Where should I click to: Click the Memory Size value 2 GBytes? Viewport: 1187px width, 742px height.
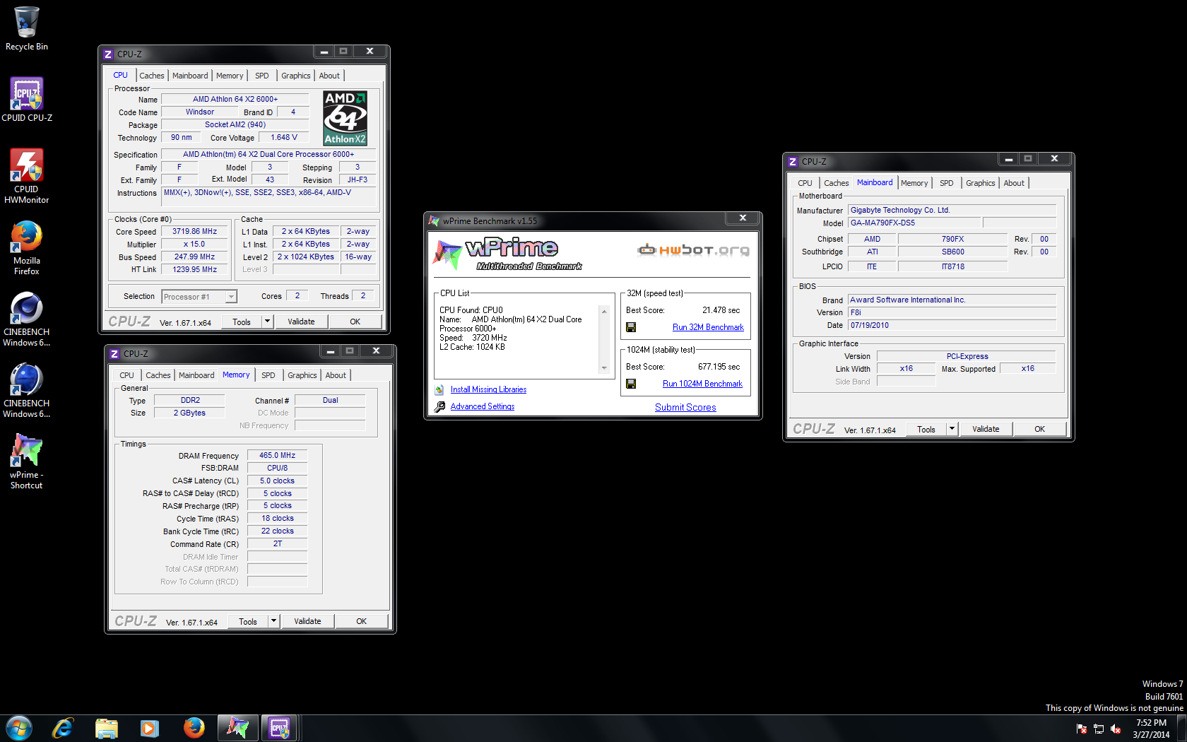[189, 413]
